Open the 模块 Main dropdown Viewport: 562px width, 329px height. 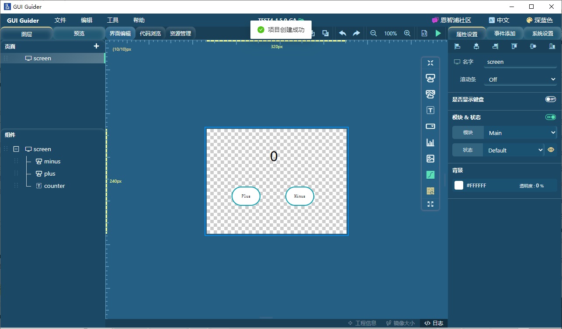520,133
